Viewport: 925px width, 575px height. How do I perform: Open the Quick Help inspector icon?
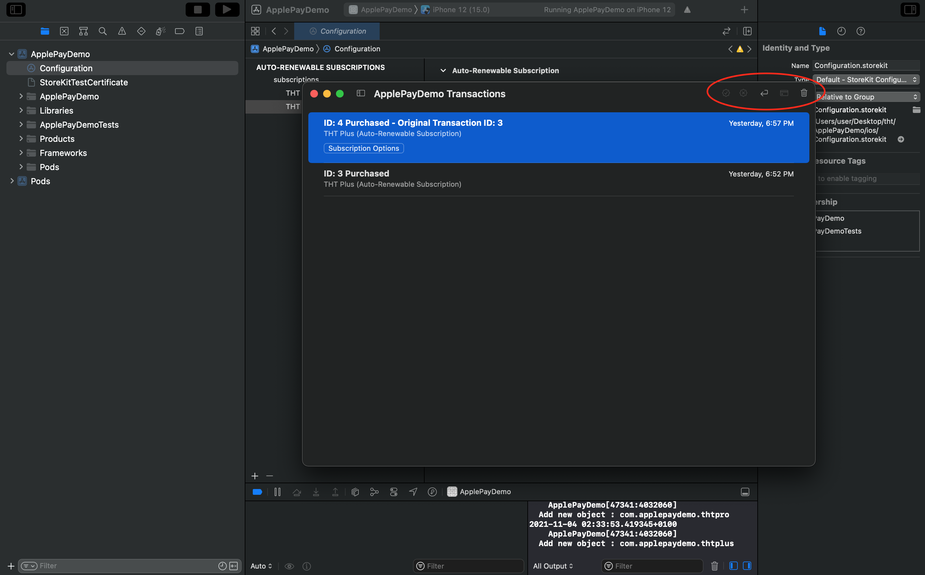tap(861, 31)
